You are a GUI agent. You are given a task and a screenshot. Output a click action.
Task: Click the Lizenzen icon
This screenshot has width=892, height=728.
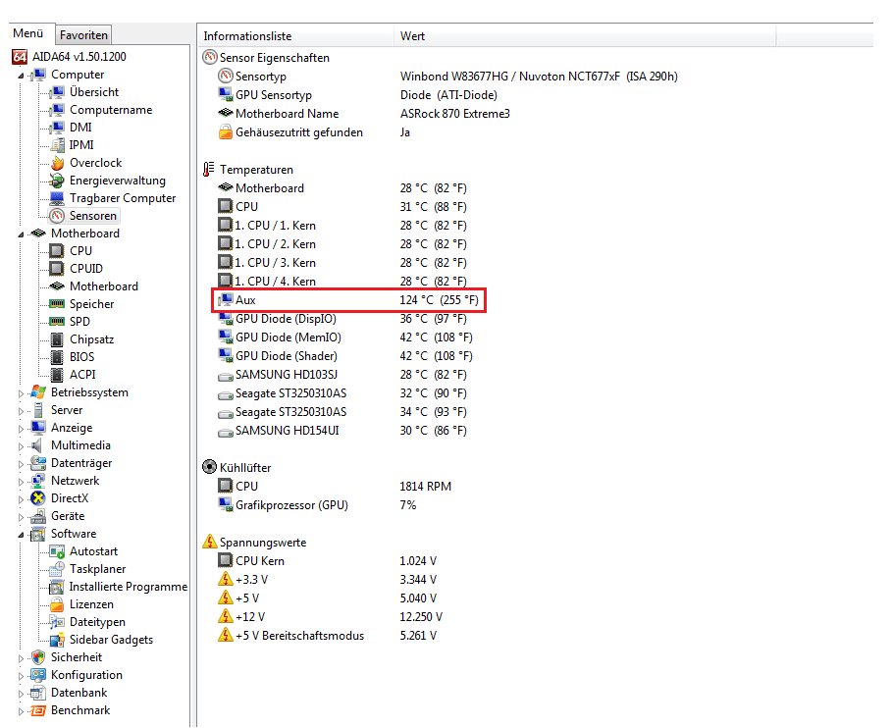[57, 604]
